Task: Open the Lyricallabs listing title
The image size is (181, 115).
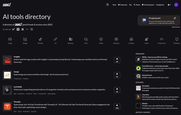Action: 18,87
